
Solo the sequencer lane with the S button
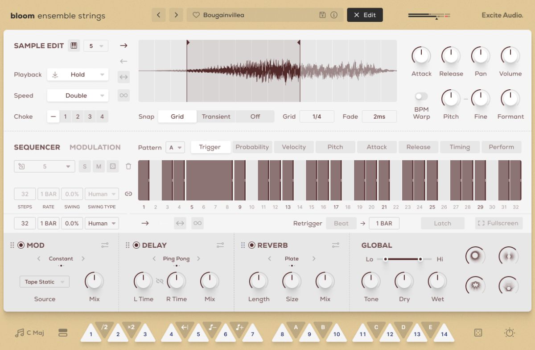[x=84, y=166]
